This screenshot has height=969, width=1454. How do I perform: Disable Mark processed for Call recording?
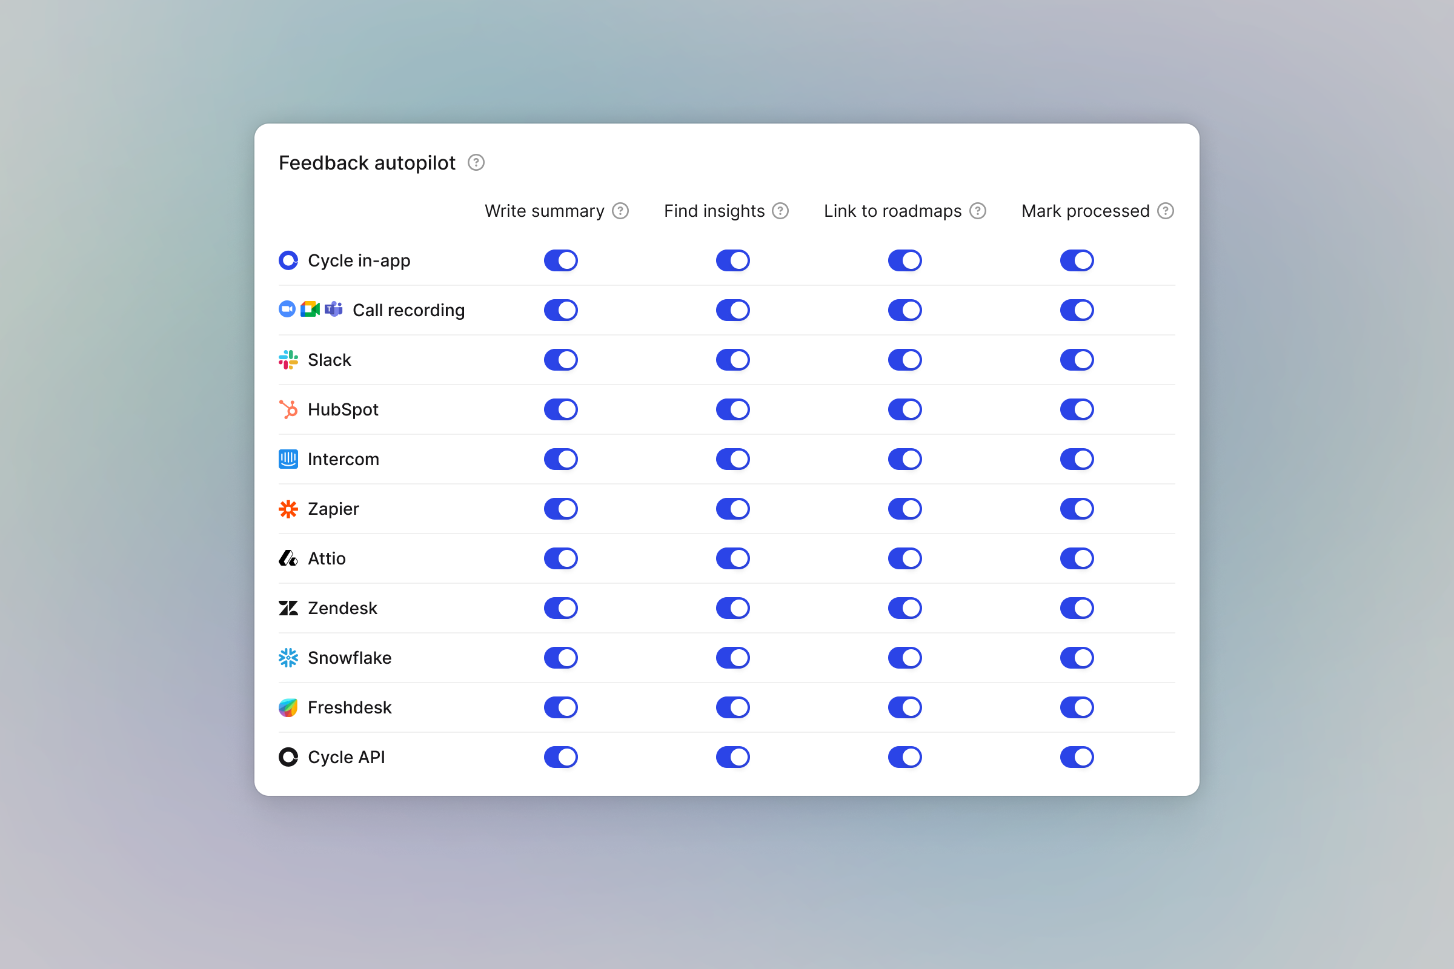coord(1077,310)
